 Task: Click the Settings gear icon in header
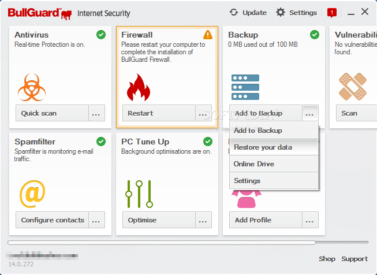point(281,12)
